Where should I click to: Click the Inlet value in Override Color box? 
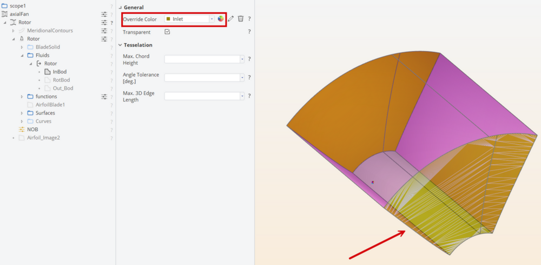click(x=178, y=19)
